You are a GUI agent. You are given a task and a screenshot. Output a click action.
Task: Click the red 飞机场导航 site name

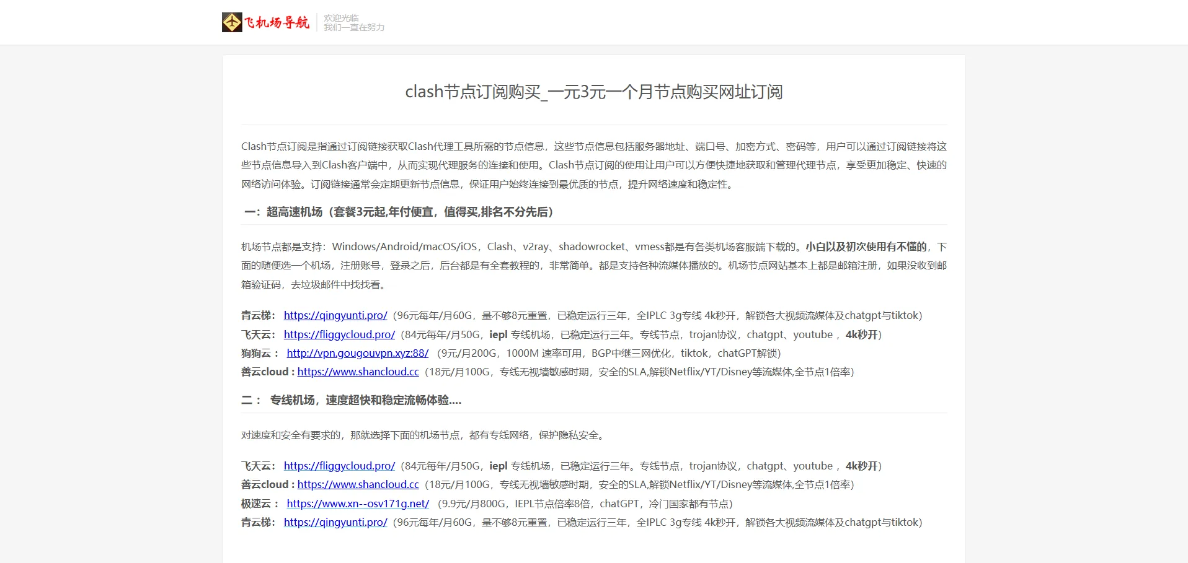(x=277, y=23)
